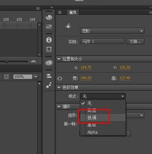The height and width of the screenshot is (154, 152).
Task: Click the Y value 136.30
Action: click(125, 68)
